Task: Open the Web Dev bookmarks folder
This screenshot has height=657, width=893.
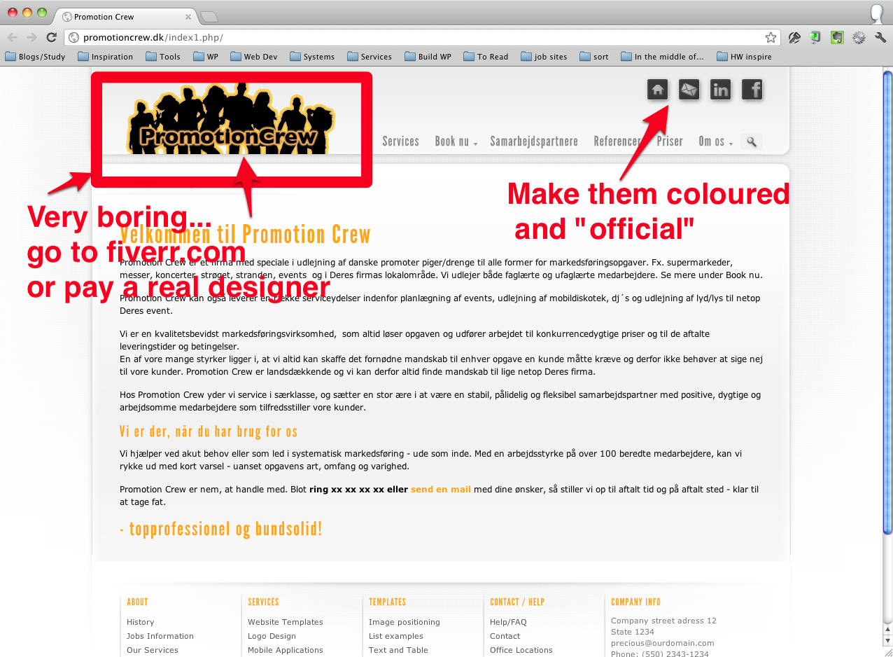Action: [254, 57]
